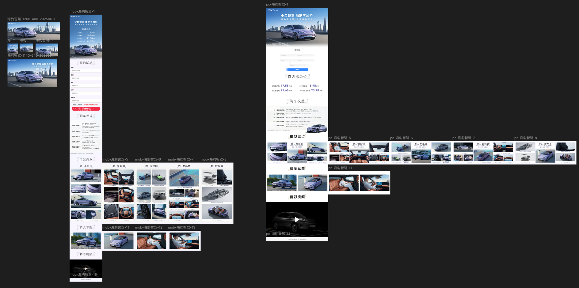Click the blue submit button in pc form
This screenshot has width=579, height=288.
tap(297, 70)
